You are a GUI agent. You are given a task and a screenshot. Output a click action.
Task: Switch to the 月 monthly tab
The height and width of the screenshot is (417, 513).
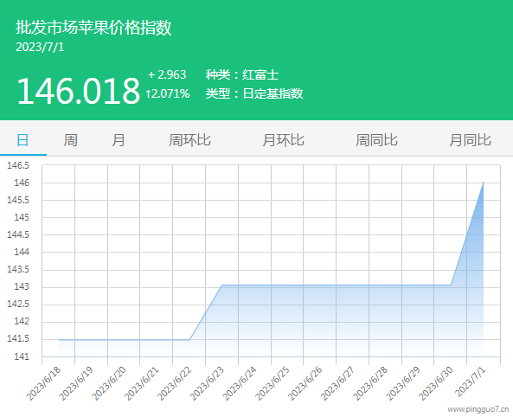pos(119,140)
